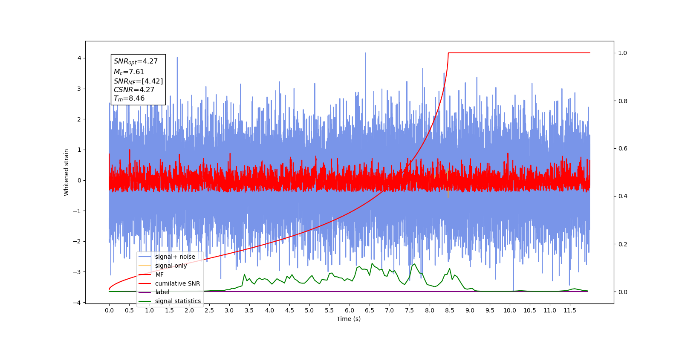Click the 0.0 tick on the time axis

[x=109, y=310]
